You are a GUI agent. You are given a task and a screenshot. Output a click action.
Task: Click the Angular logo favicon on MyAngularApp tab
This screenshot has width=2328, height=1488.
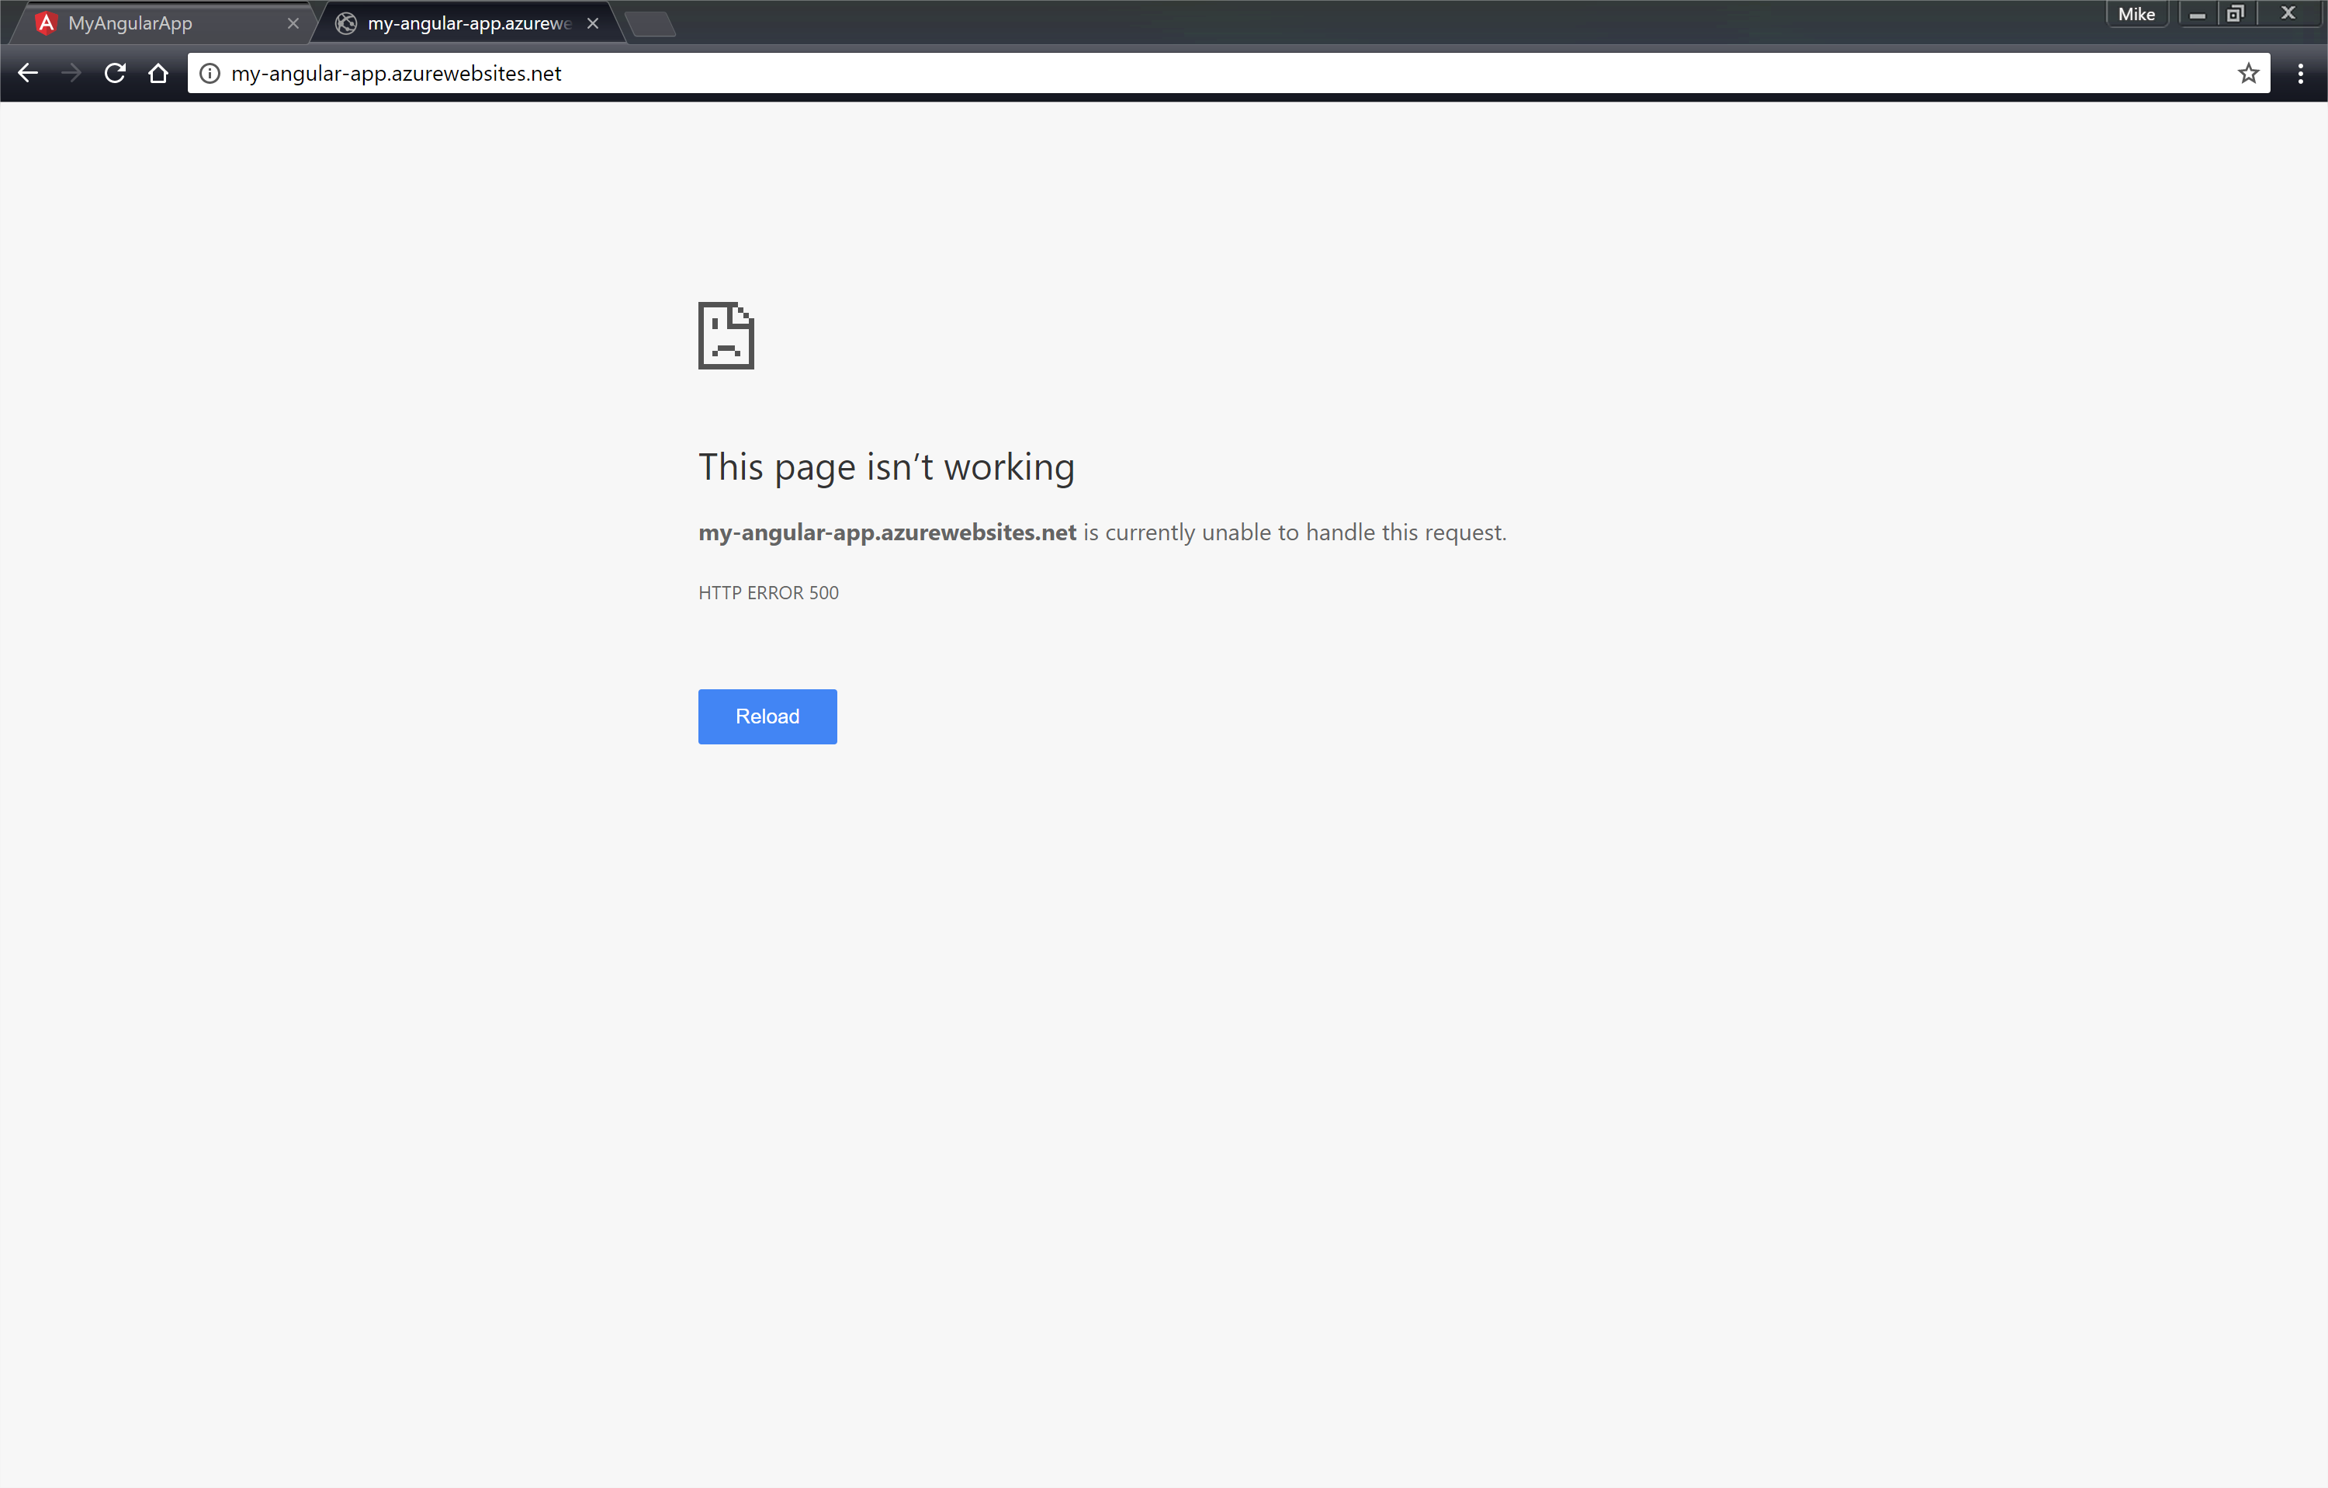[x=46, y=23]
